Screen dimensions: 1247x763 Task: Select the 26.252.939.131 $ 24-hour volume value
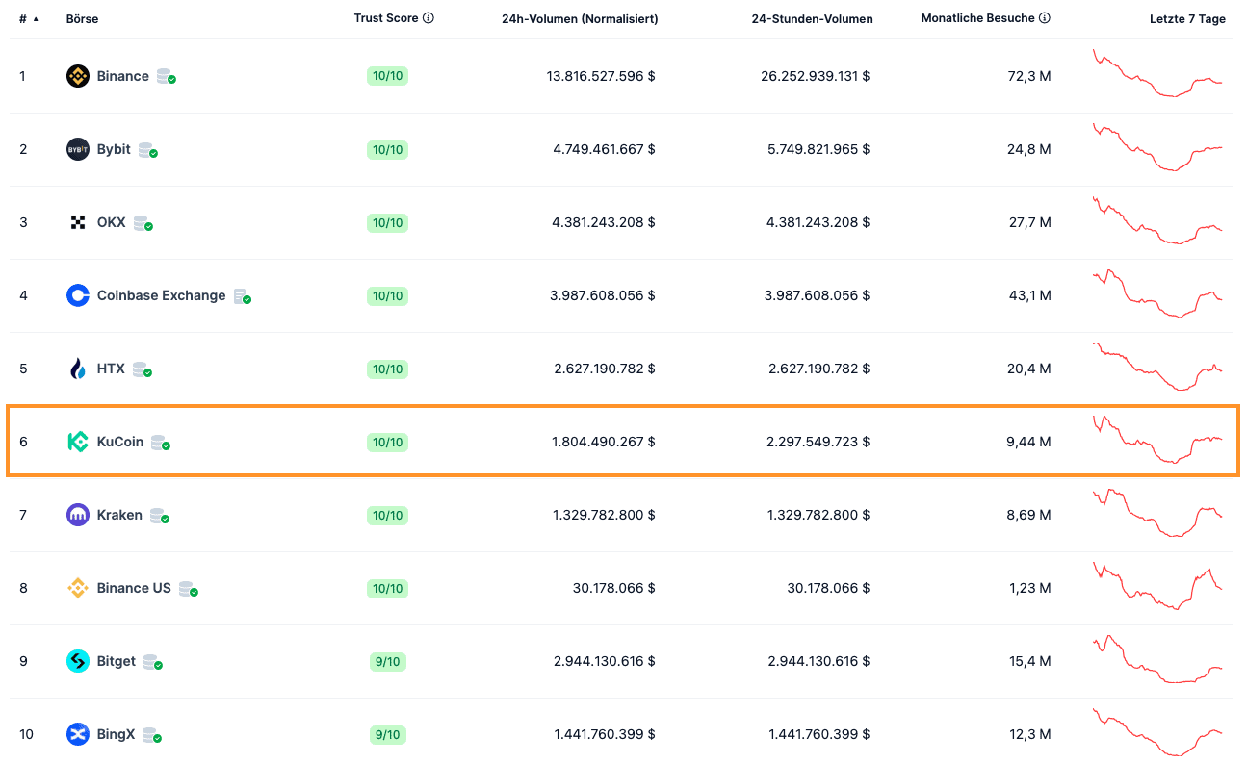click(815, 76)
